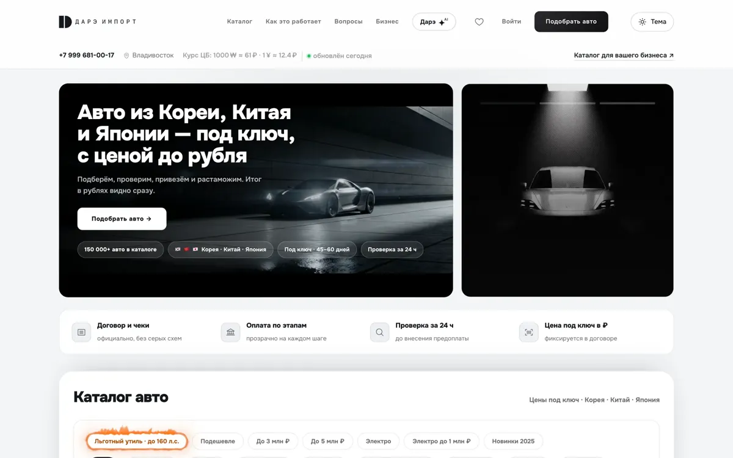Select the До 5 млн ₽ filter
Image resolution: width=733 pixels, height=458 pixels.
327,441
